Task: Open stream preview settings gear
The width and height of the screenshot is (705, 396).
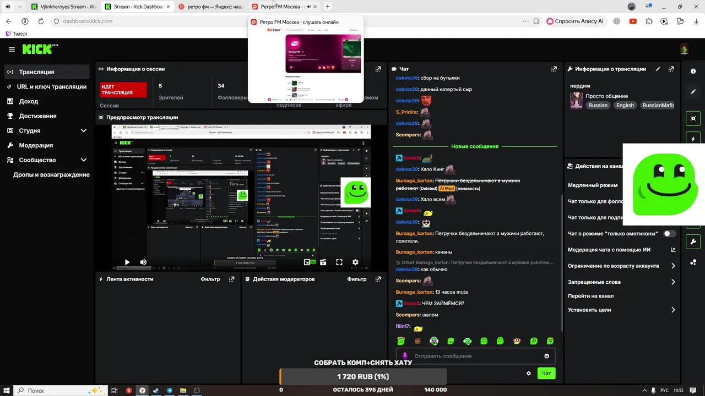Action: pyautogui.click(x=355, y=262)
